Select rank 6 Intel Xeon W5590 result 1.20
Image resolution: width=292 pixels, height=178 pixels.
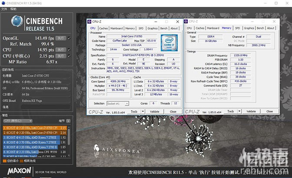[x=35, y=152]
